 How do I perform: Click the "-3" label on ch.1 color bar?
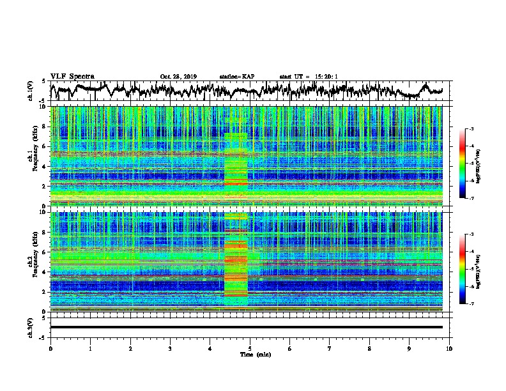(x=471, y=128)
